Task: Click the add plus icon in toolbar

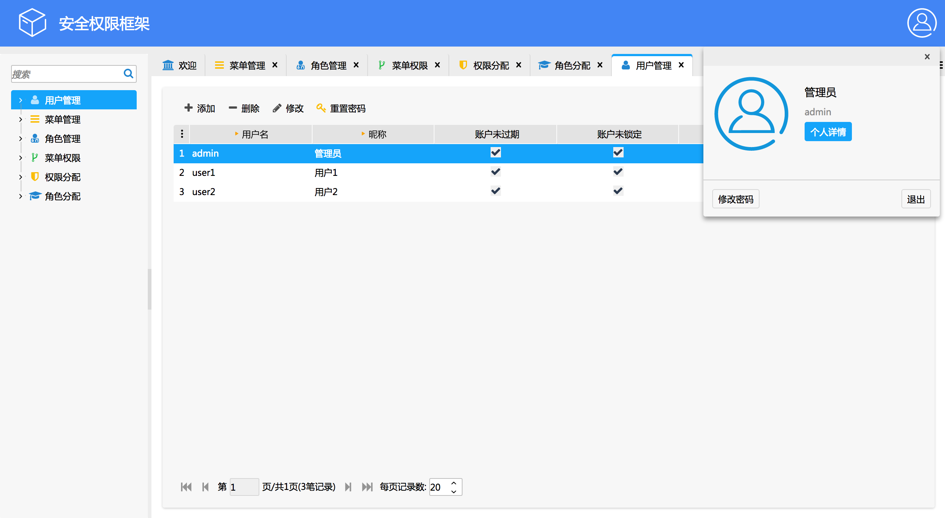Action: pyautogui.click(x=188, y=108)
